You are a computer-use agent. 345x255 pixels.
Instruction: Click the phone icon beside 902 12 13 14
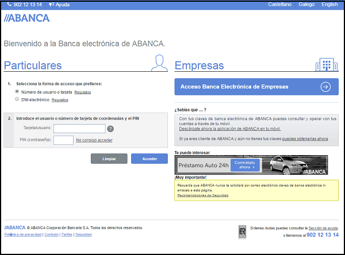pyautogui.click(x=9, y=5)
